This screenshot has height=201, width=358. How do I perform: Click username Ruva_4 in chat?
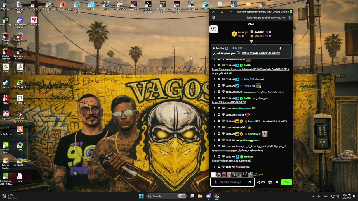(240, 147)
